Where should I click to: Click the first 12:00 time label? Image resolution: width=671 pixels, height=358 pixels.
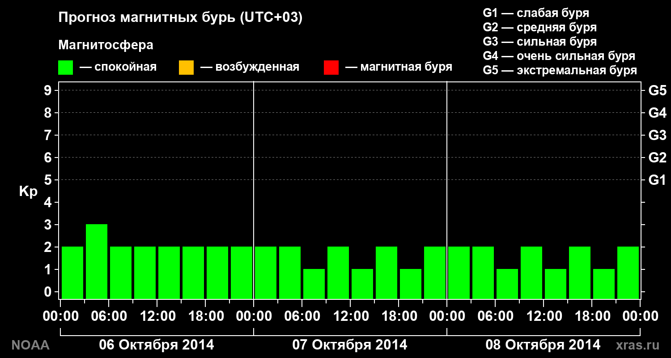[157, 316]
